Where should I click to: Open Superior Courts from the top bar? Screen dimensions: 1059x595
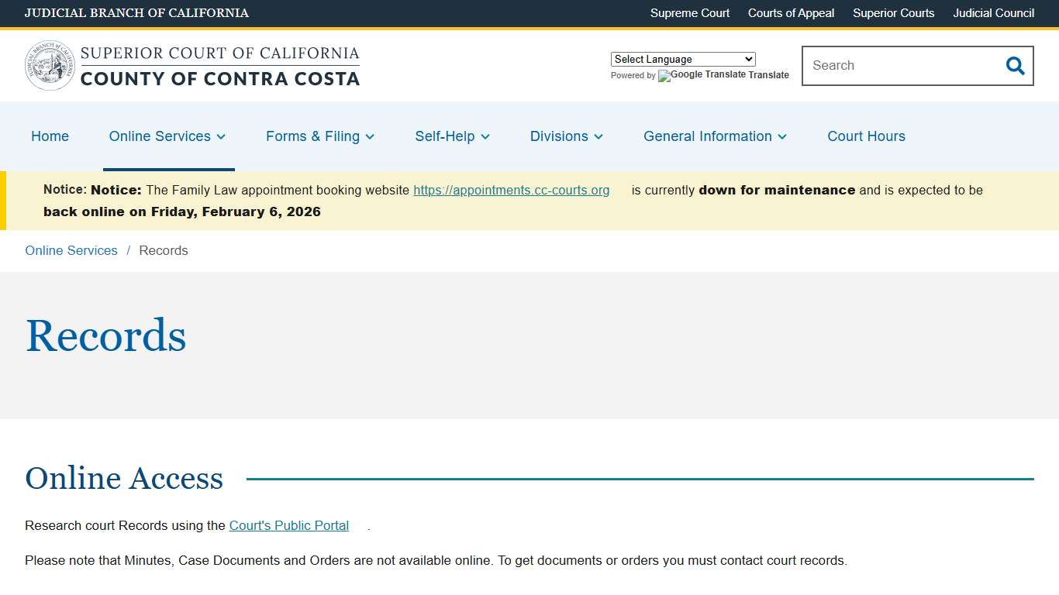[x=893, y=13]
